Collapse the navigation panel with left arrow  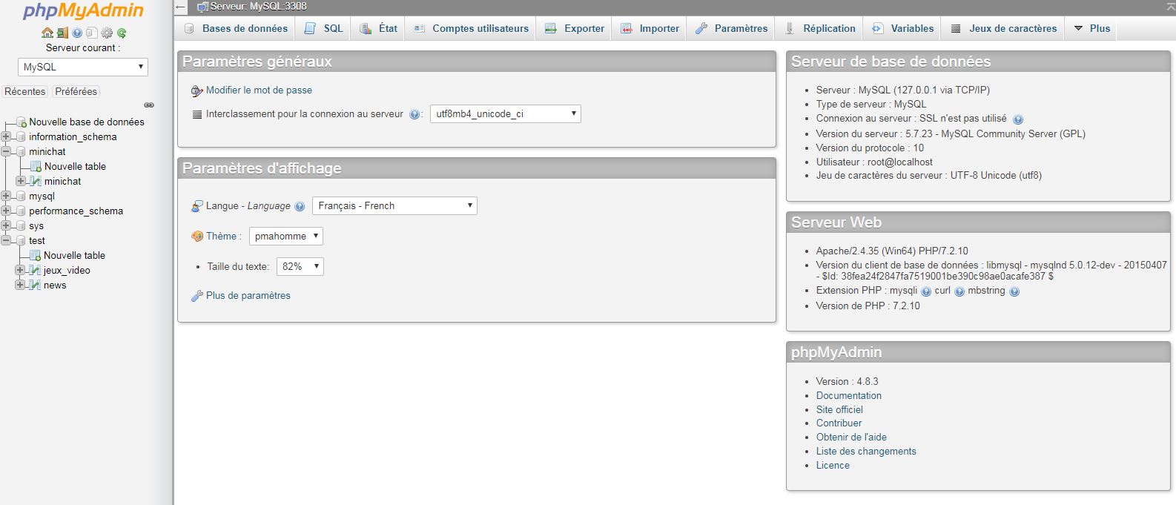180,7
